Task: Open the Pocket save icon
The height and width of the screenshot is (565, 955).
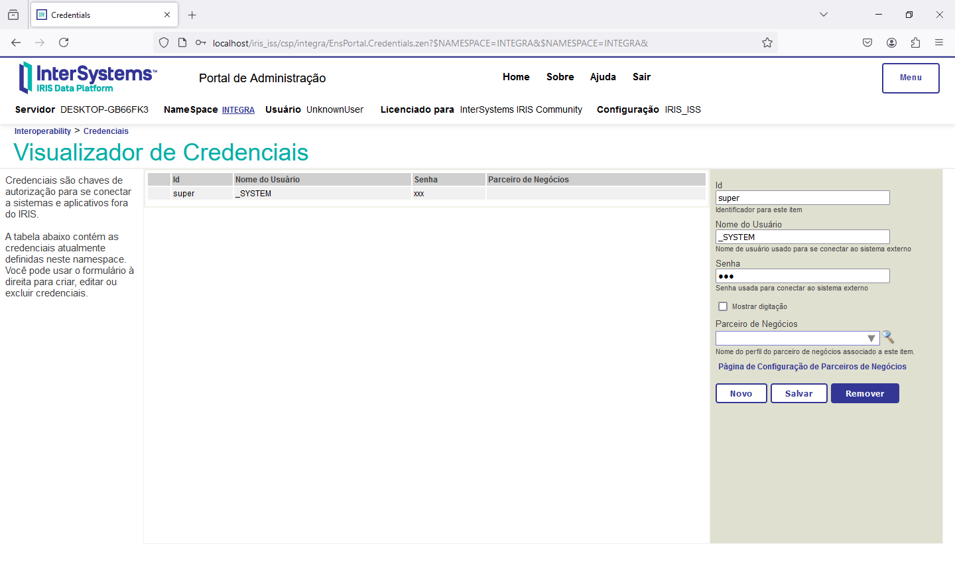Action: [x=867, y=42]
